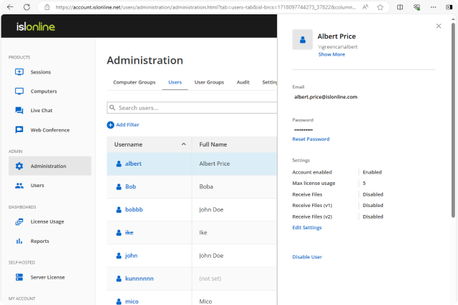The image size is (458, 305).
Task: Click the Server License icon
Action: 19,277
